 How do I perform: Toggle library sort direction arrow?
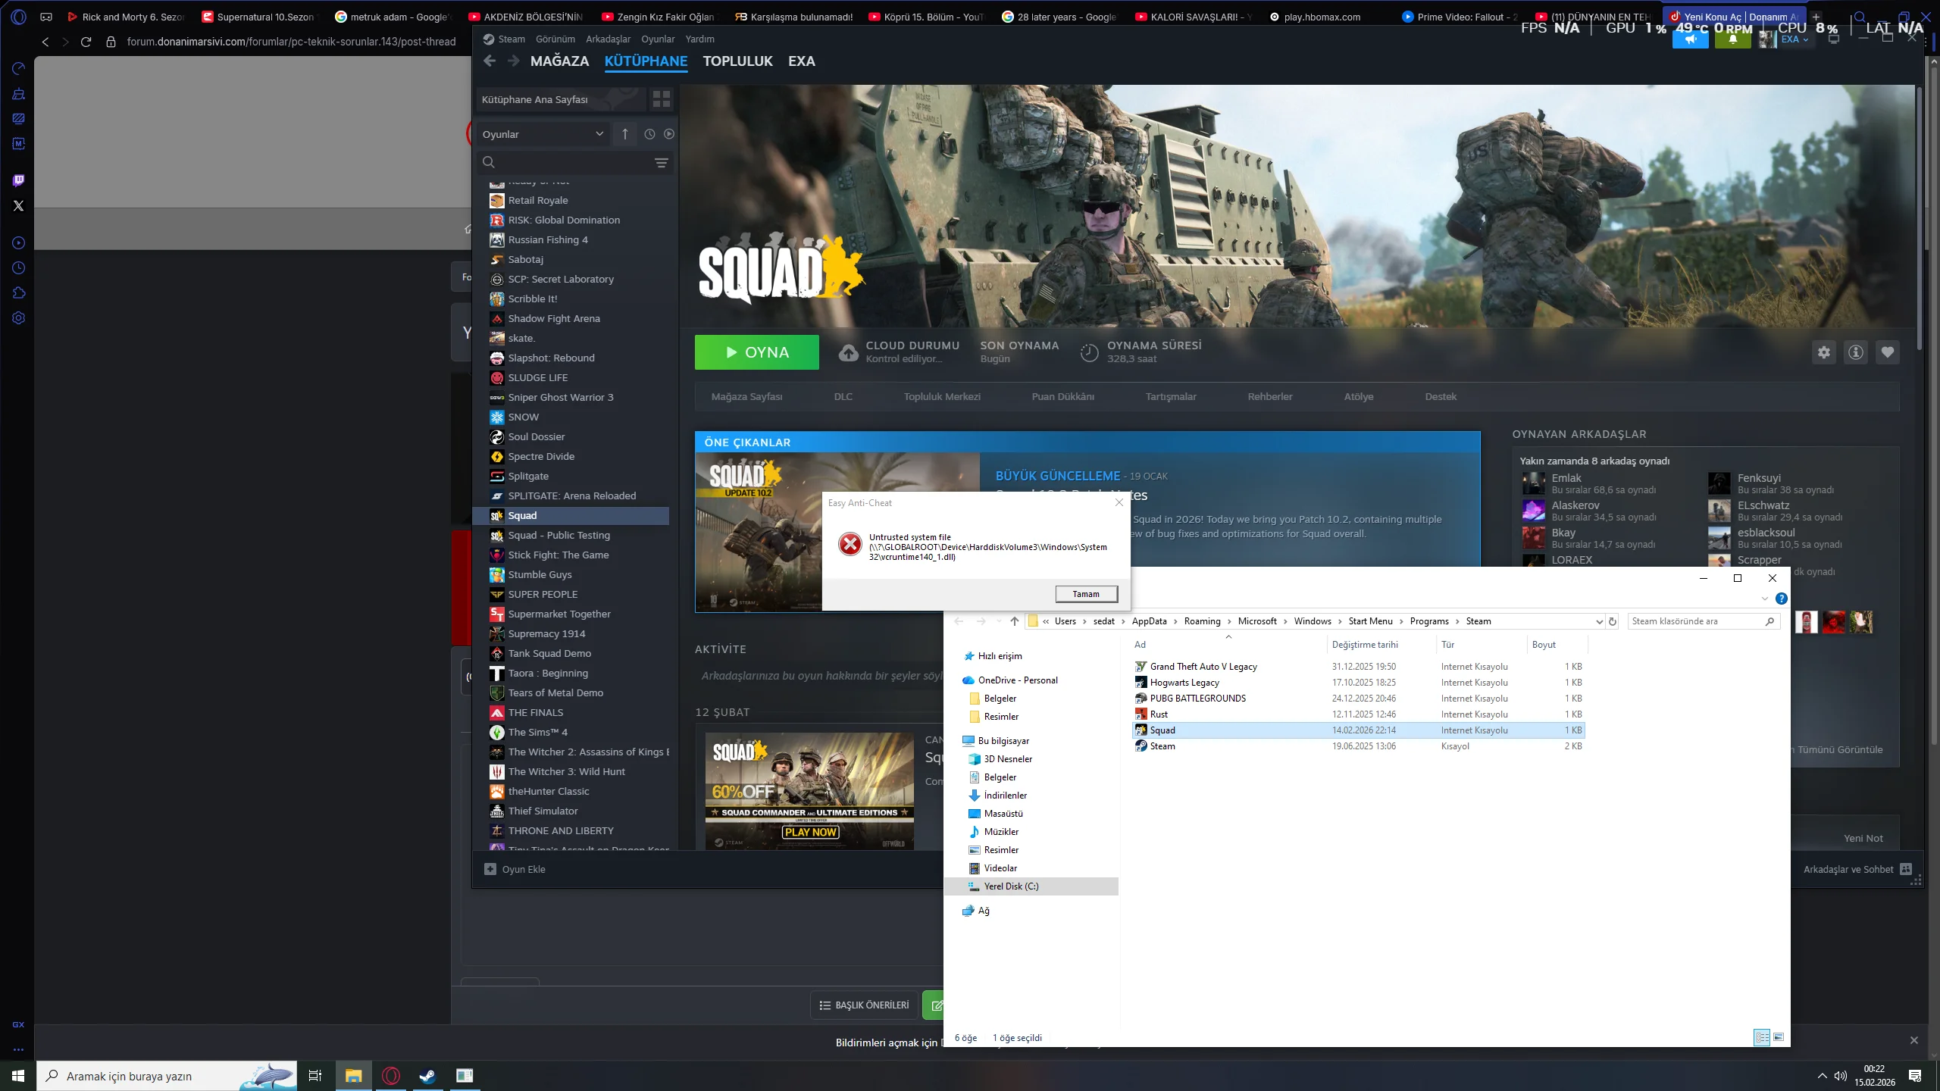point(625,134)
